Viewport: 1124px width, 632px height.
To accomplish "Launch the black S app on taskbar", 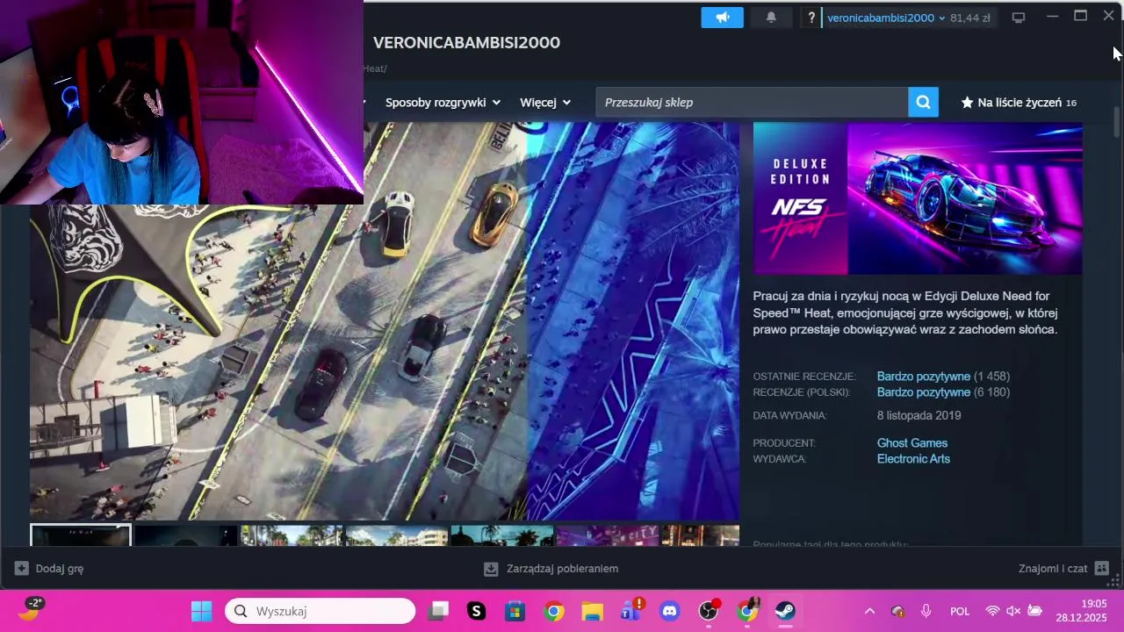I will click(477, 611).
